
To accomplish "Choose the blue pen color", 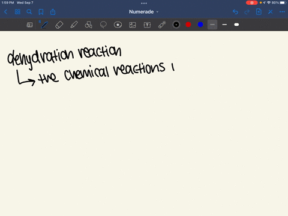I will click(200, 25).
